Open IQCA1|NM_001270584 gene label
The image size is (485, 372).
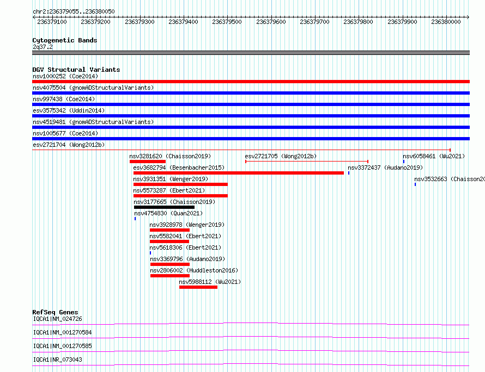pyautogui.click(x=62, y=332)
